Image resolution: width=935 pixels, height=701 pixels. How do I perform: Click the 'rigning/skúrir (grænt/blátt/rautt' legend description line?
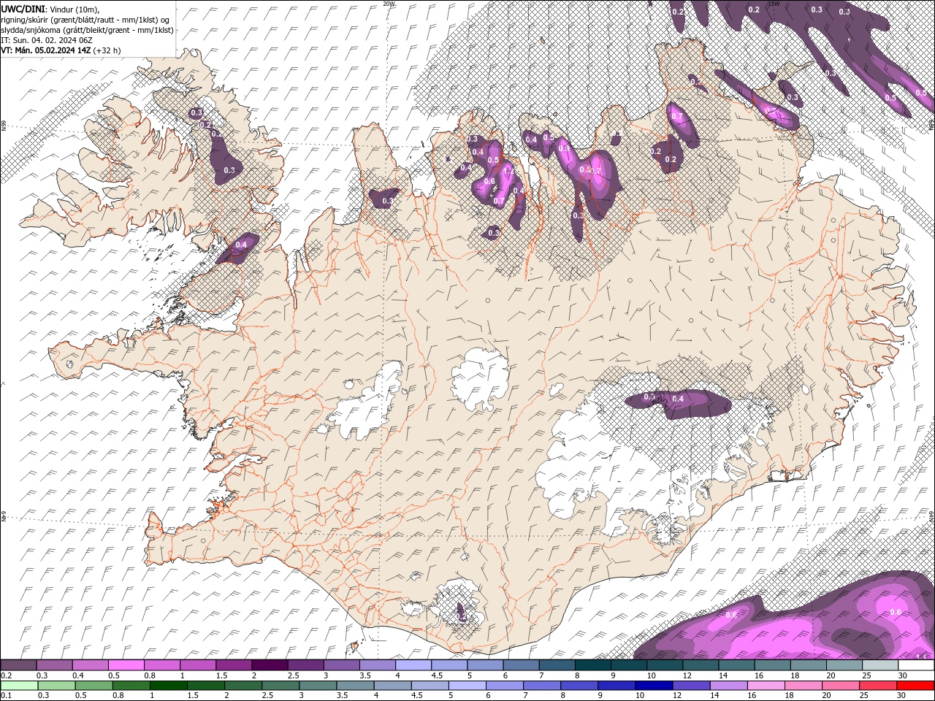pos(86,20)
